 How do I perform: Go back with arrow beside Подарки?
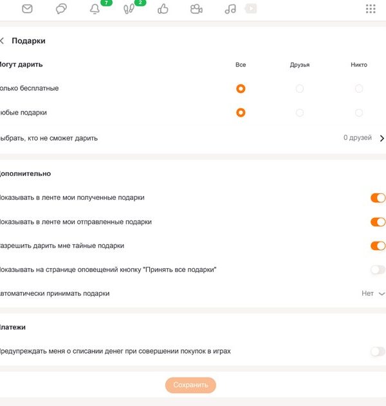coord(3,41)
